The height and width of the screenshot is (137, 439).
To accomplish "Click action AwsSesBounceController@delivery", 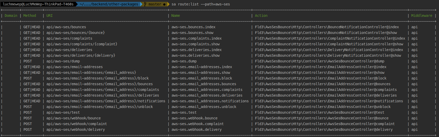I will pyautogui.click(x=324, y=129).
